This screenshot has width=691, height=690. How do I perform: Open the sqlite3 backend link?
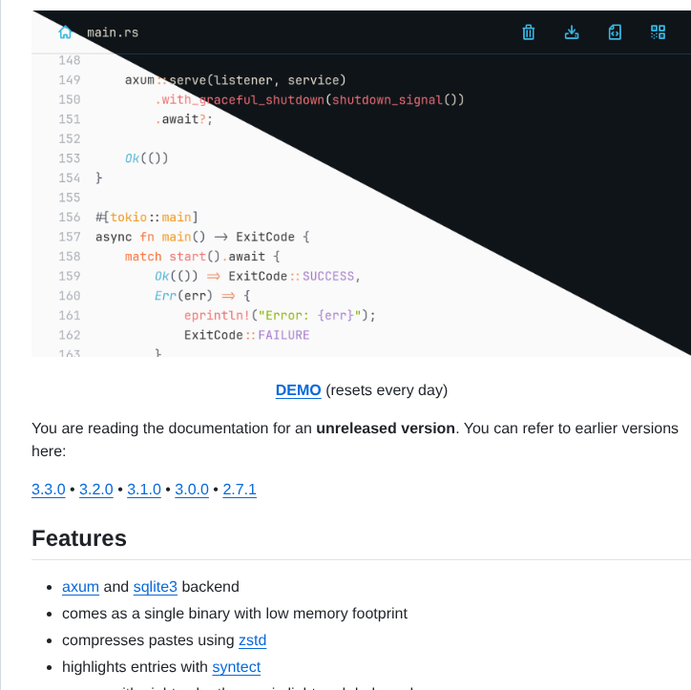pyautogui.click(x=155, y=587)
